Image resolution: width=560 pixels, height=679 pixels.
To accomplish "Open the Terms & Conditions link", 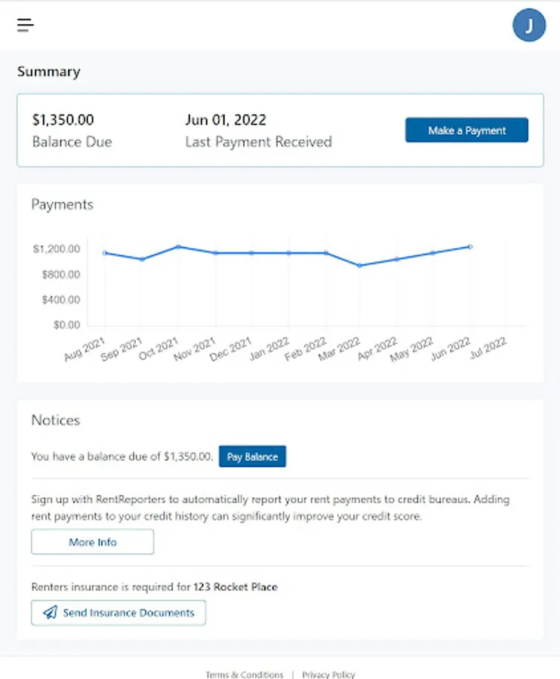I will click(245, 674).
